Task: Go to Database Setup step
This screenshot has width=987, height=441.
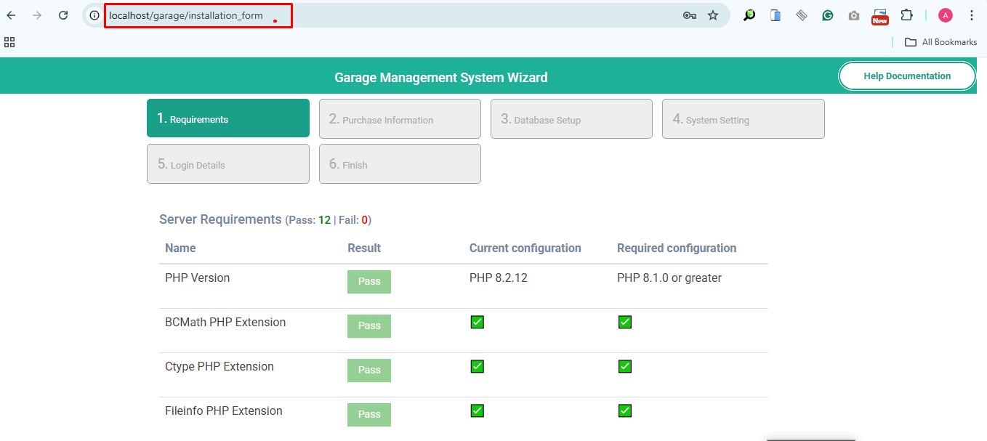Action: pyautogui.click(x=571, y=118)
